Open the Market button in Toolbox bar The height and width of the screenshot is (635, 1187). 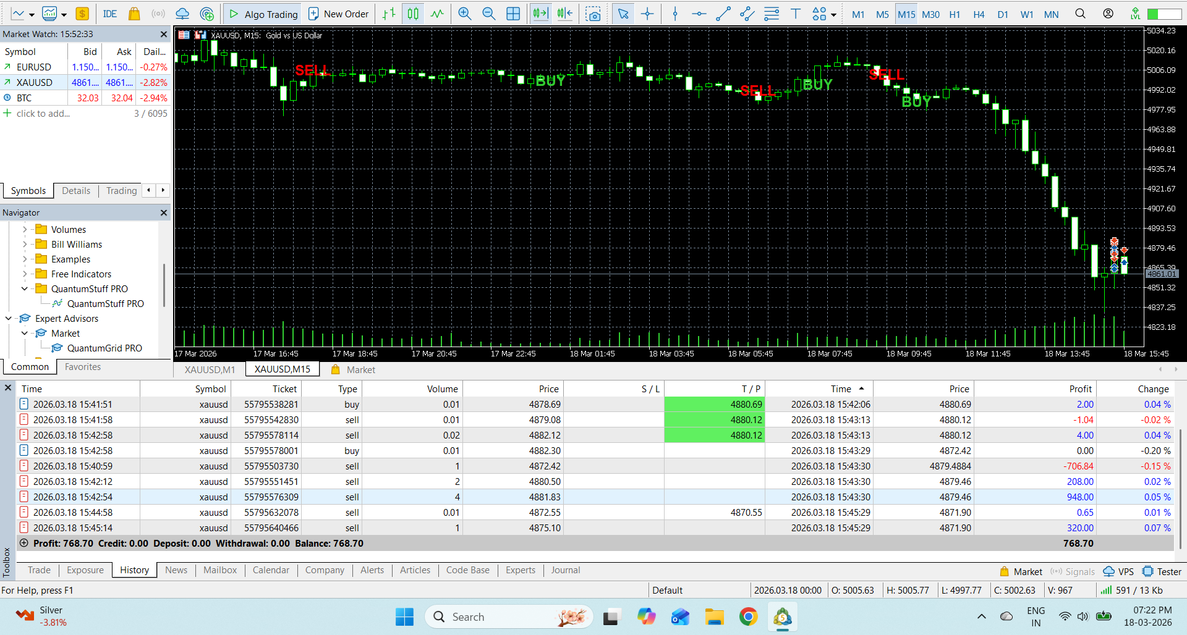(1021, 571)
